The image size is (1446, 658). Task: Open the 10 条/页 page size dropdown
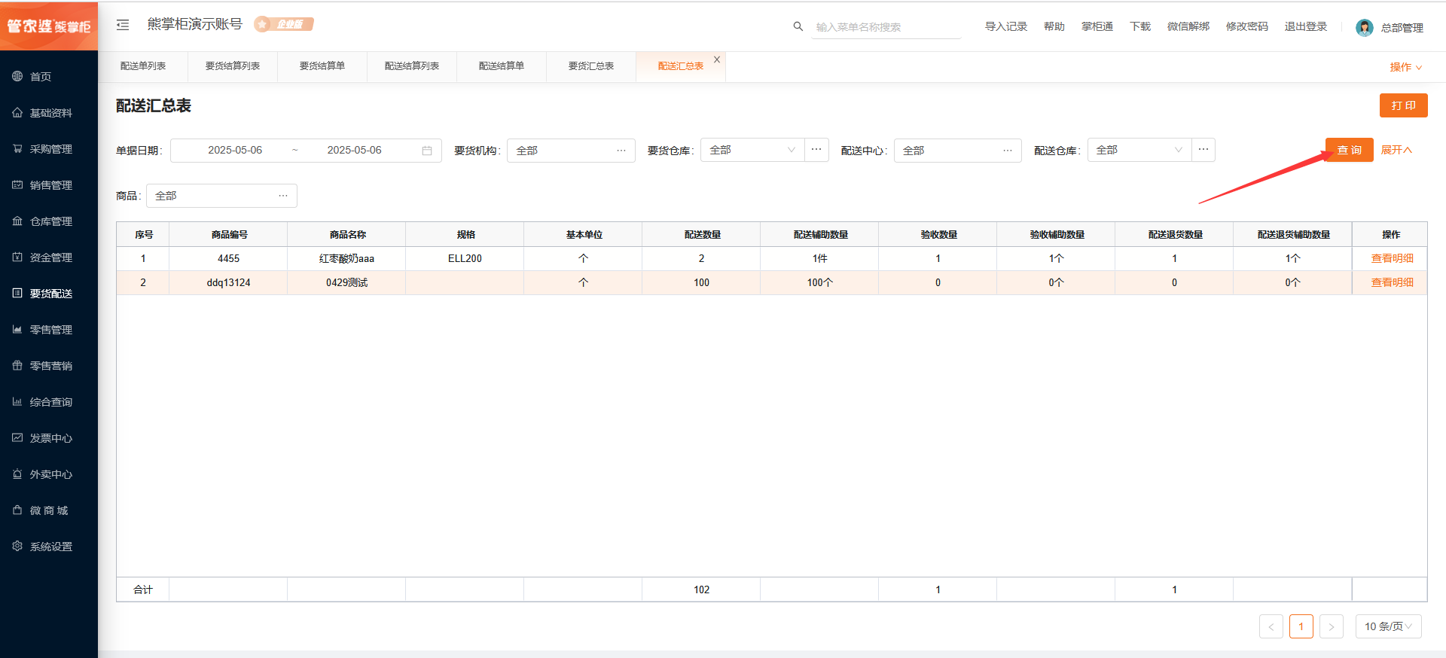(1388, 626)
